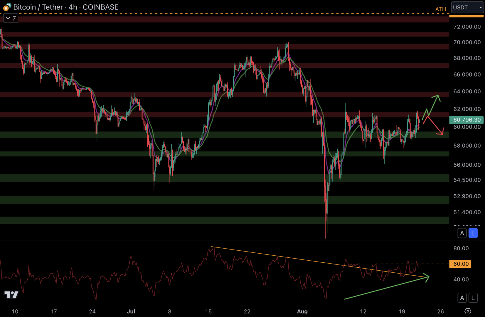Select the green arrow in the RSI pane
485x317 pixels.
coord(388,288)
